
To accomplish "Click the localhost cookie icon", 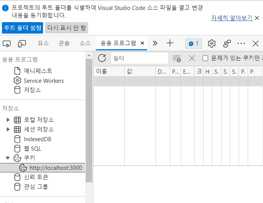I will pos(23,168).
